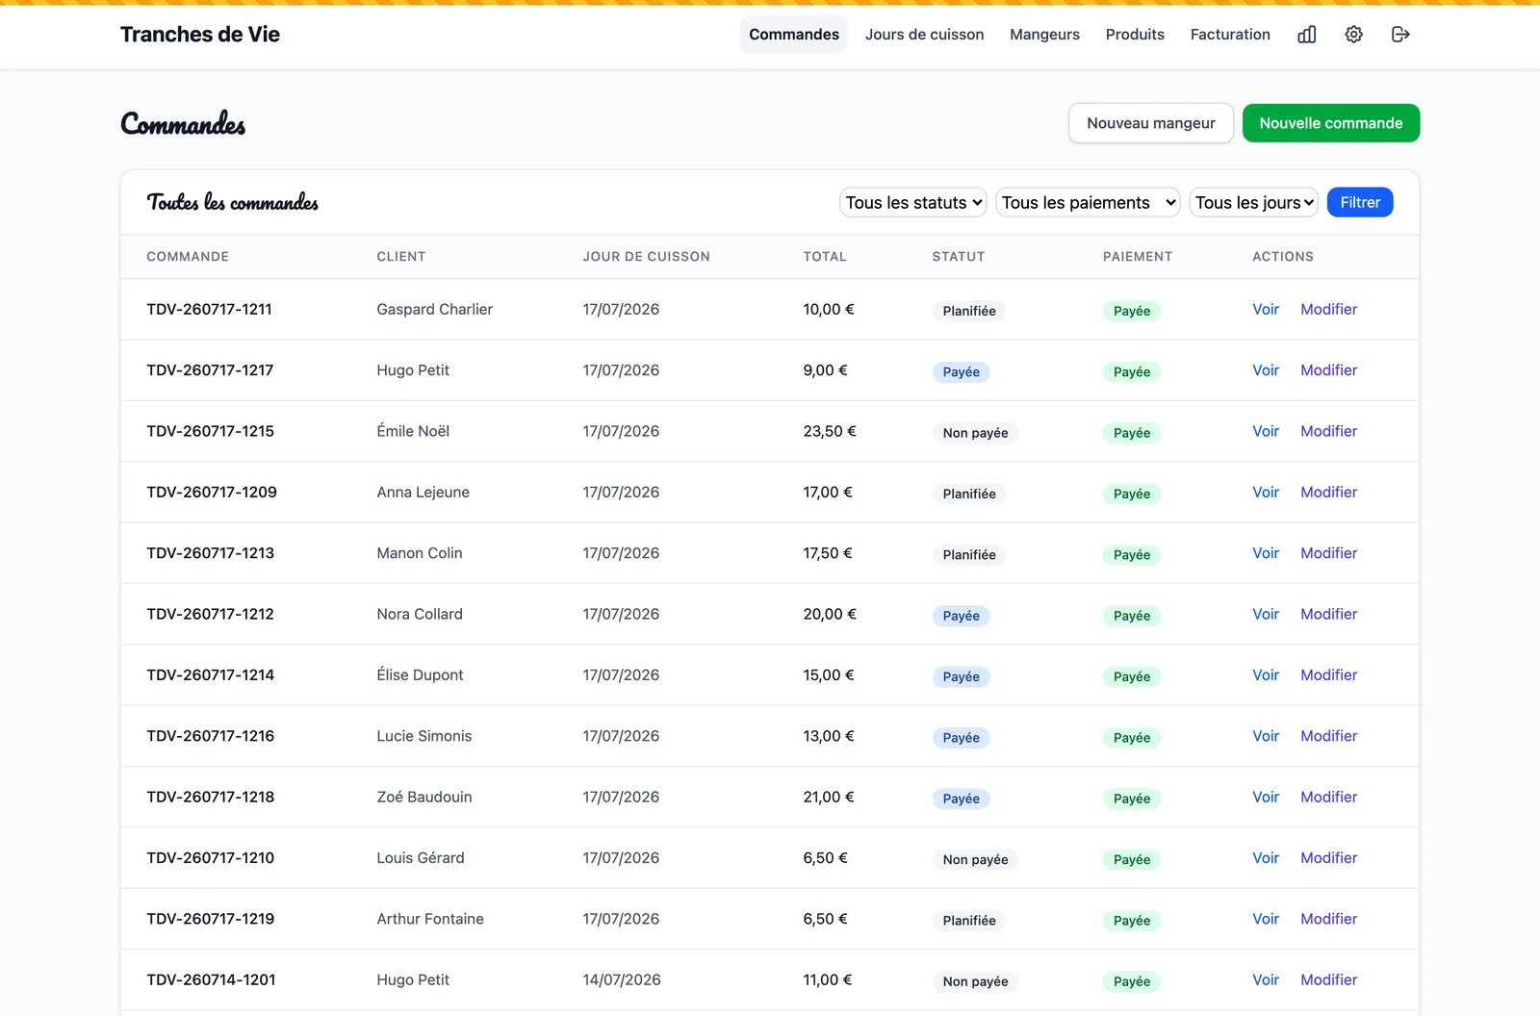This screenshot has height=1016, width=1540.
Task: Open the Tous les statuts dropdown
Action: (x=913, y=202)
